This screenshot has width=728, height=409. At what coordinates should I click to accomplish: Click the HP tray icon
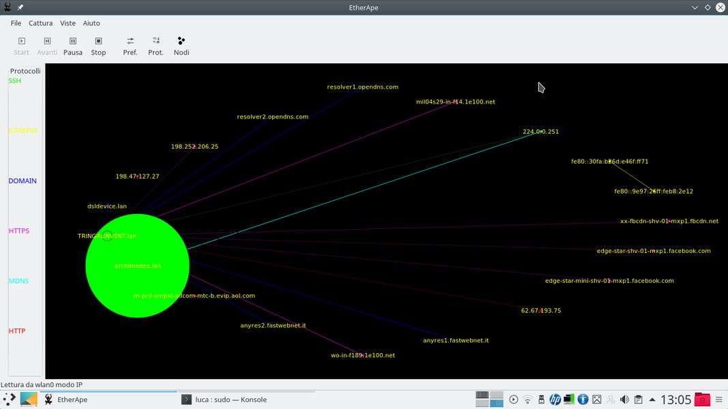point(555,400)
